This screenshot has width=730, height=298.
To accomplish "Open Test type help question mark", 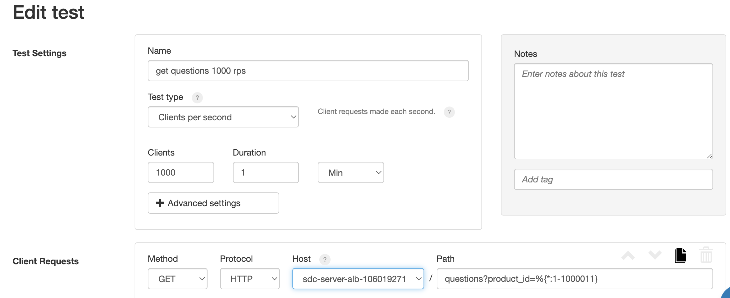I will (197, 98).
